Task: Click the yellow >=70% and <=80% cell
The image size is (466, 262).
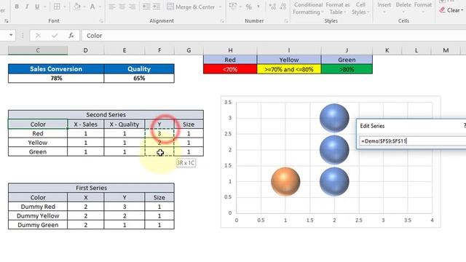Action: coord(289,69)
